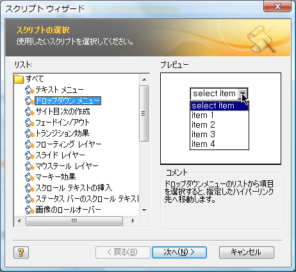
Task: Select フローティング レイヤー in the list
Action: (x=69, y=144)
